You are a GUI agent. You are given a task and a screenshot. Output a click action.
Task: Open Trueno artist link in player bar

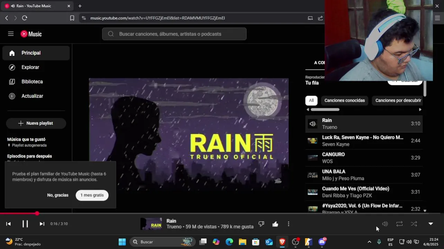[x=174, y=227]
